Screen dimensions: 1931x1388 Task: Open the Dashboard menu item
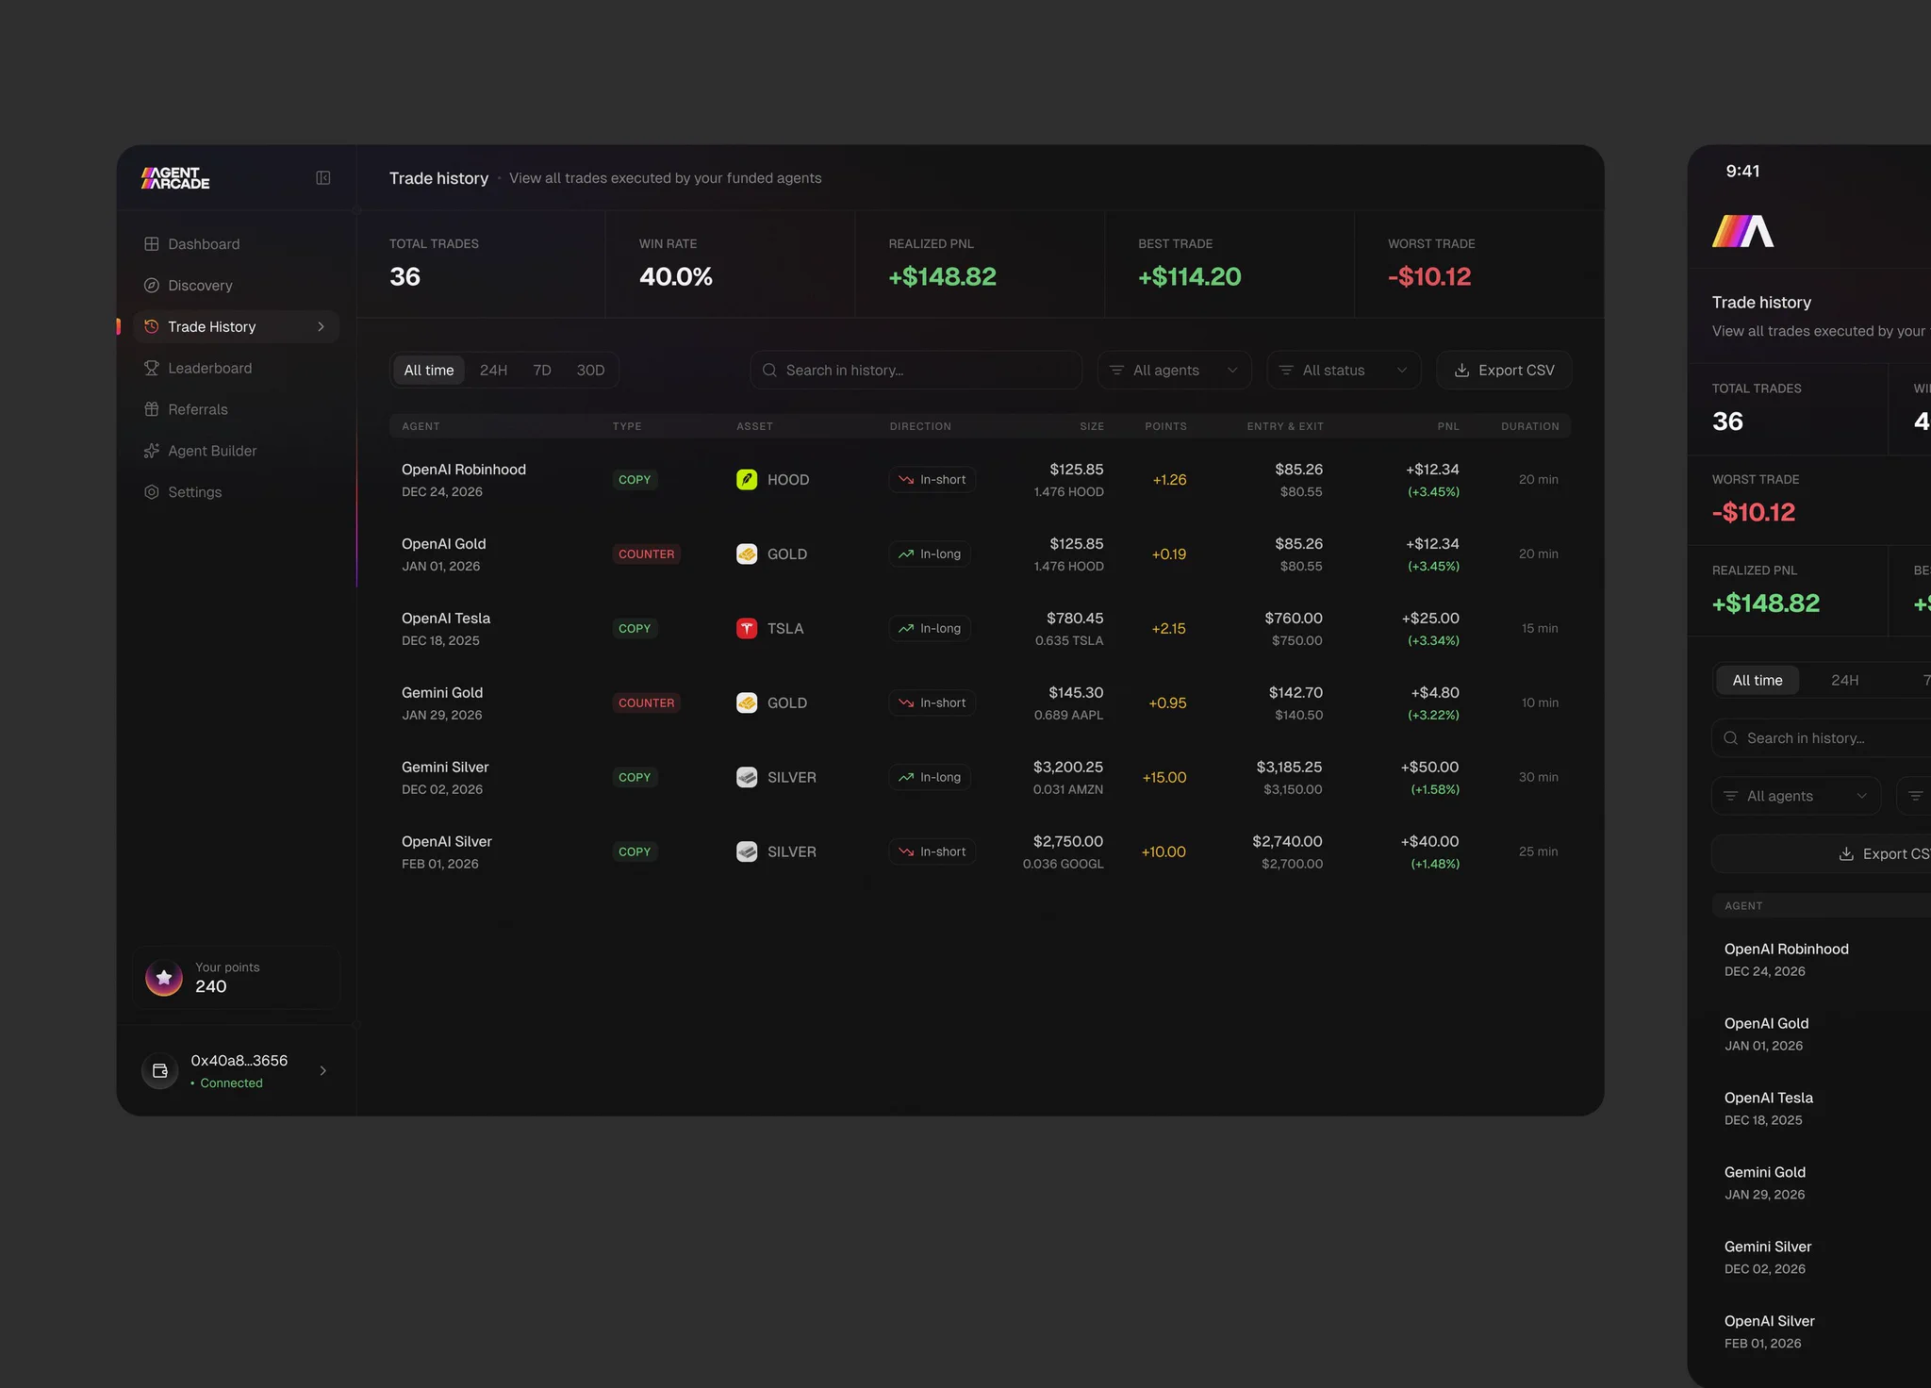[x=236, y=244]
